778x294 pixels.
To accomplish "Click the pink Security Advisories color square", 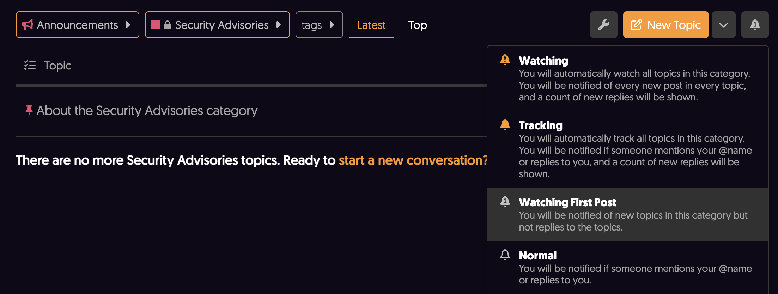I will [x=156, y=25].
